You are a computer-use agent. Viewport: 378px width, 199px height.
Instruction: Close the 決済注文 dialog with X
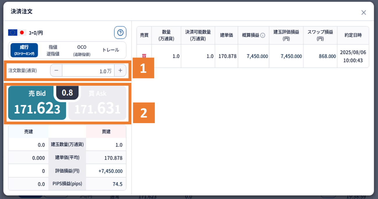pyautogui.click(x=363, y=12)
